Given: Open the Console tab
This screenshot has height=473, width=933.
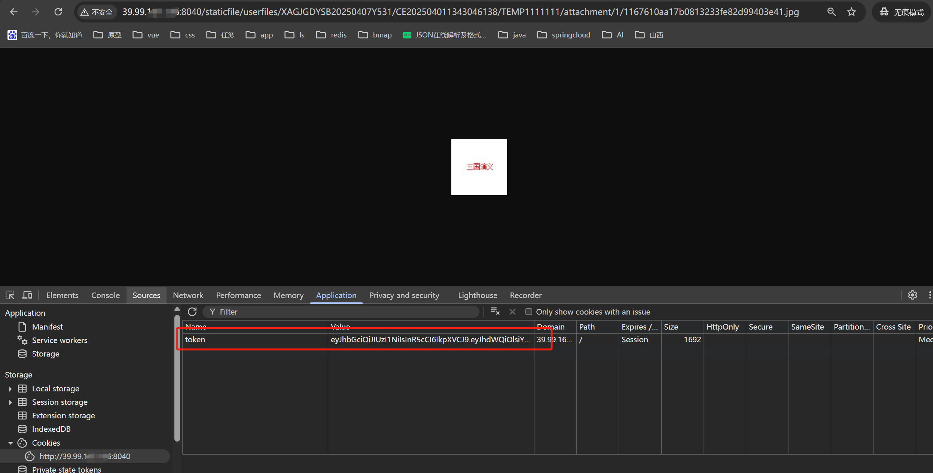Looking at the screenshot, I should [106, 295].
